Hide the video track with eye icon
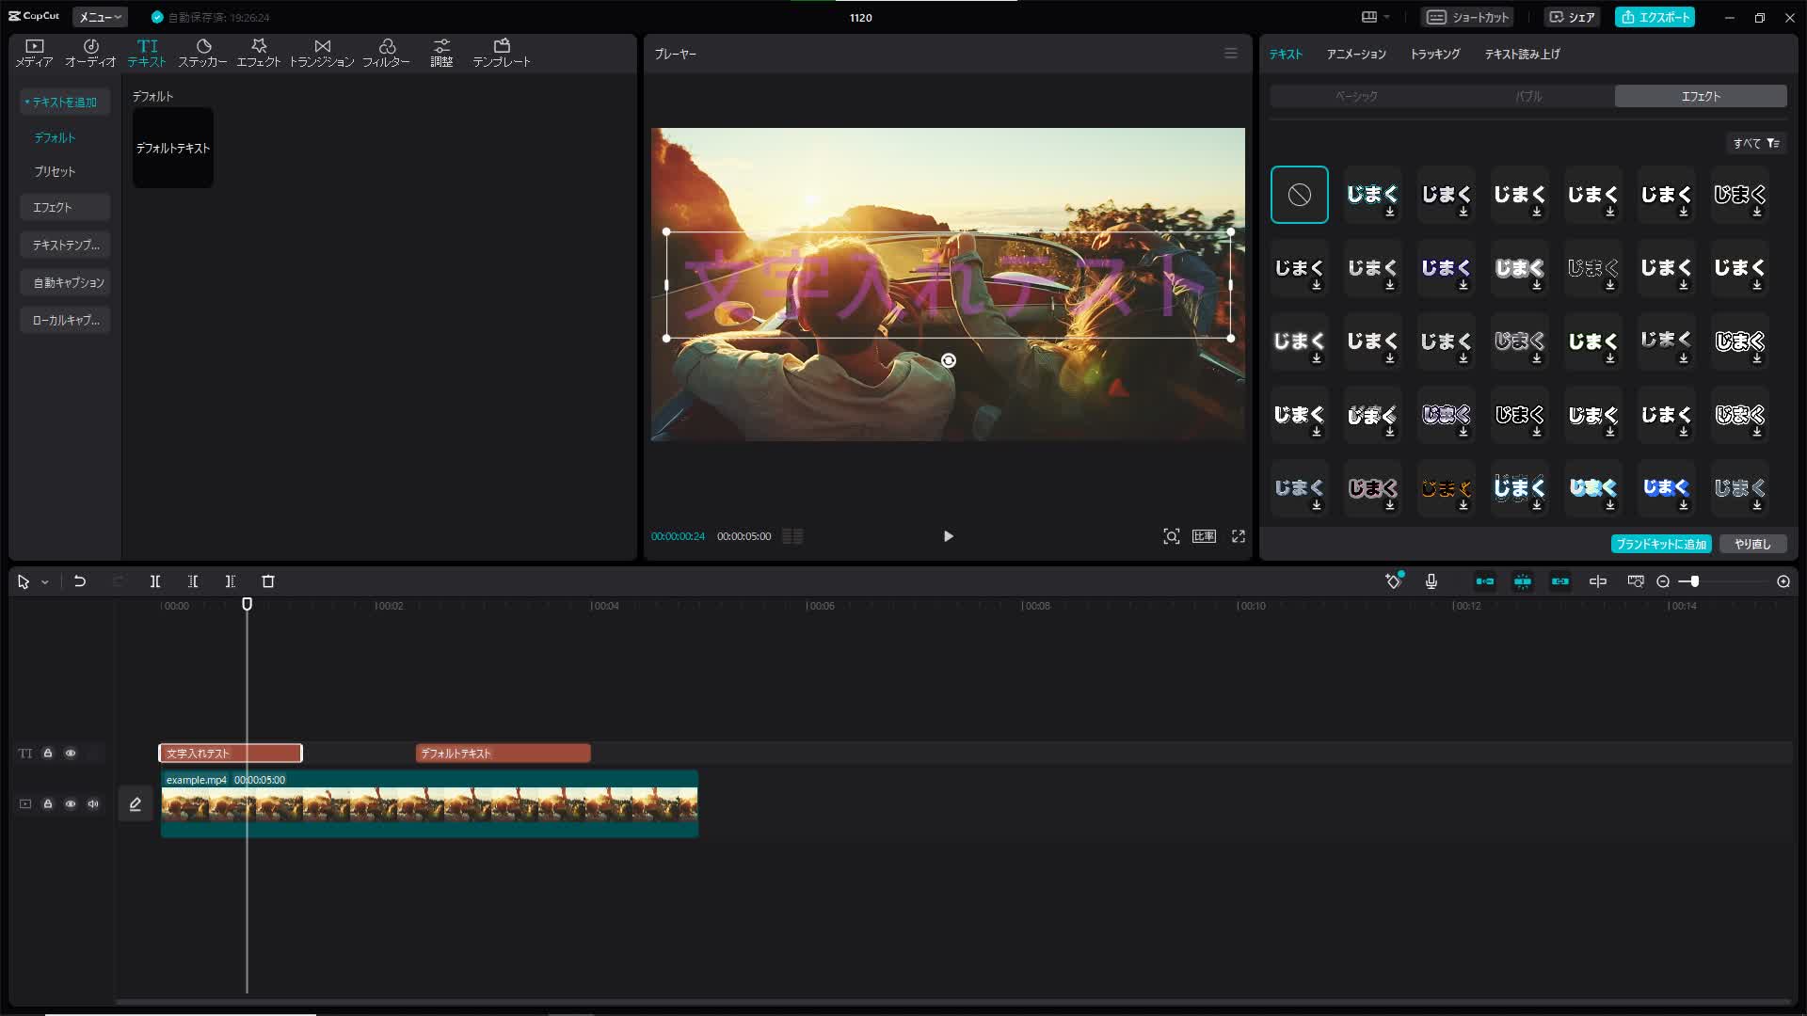 click(71, 804)
